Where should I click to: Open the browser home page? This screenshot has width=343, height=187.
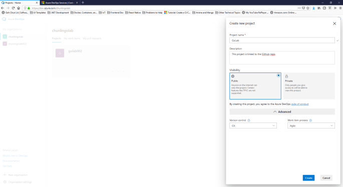click(19, 8)
